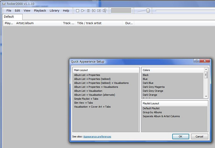
Task: Cancel the appearance setup dialog
Action: point(200,136)
